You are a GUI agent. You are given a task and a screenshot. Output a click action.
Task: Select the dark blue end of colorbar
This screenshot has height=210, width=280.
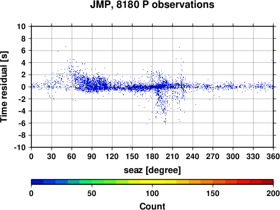point(38,182)
